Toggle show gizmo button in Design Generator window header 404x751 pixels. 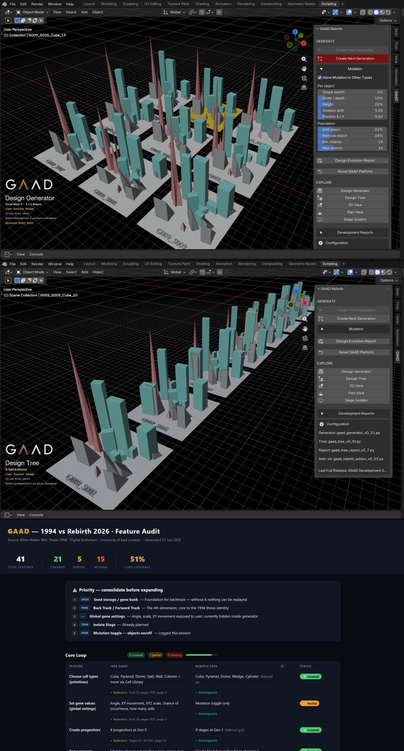coord(335,12)
